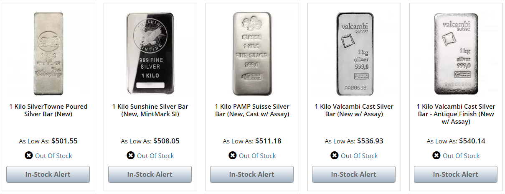Open the Sunshine Silver Bar product image
The image size is (505, 194).
(x=150, y=54)
